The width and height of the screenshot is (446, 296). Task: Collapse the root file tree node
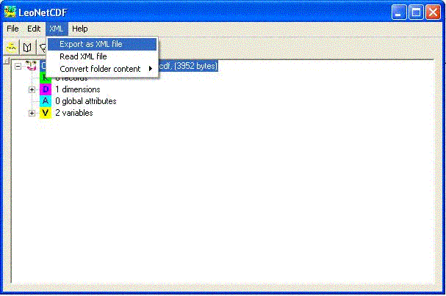click(18, 67)
